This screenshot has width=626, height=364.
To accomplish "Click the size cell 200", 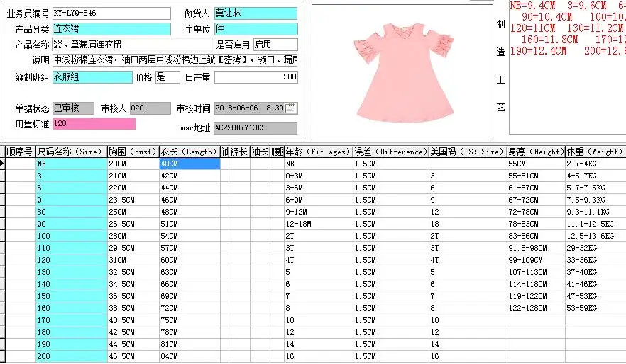I will (71, 356).
